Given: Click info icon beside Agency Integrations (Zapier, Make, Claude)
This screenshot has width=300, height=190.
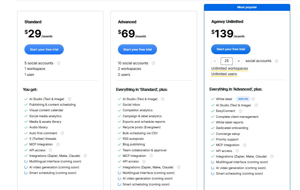Looking at the screenshot, I should coord(272,157).
